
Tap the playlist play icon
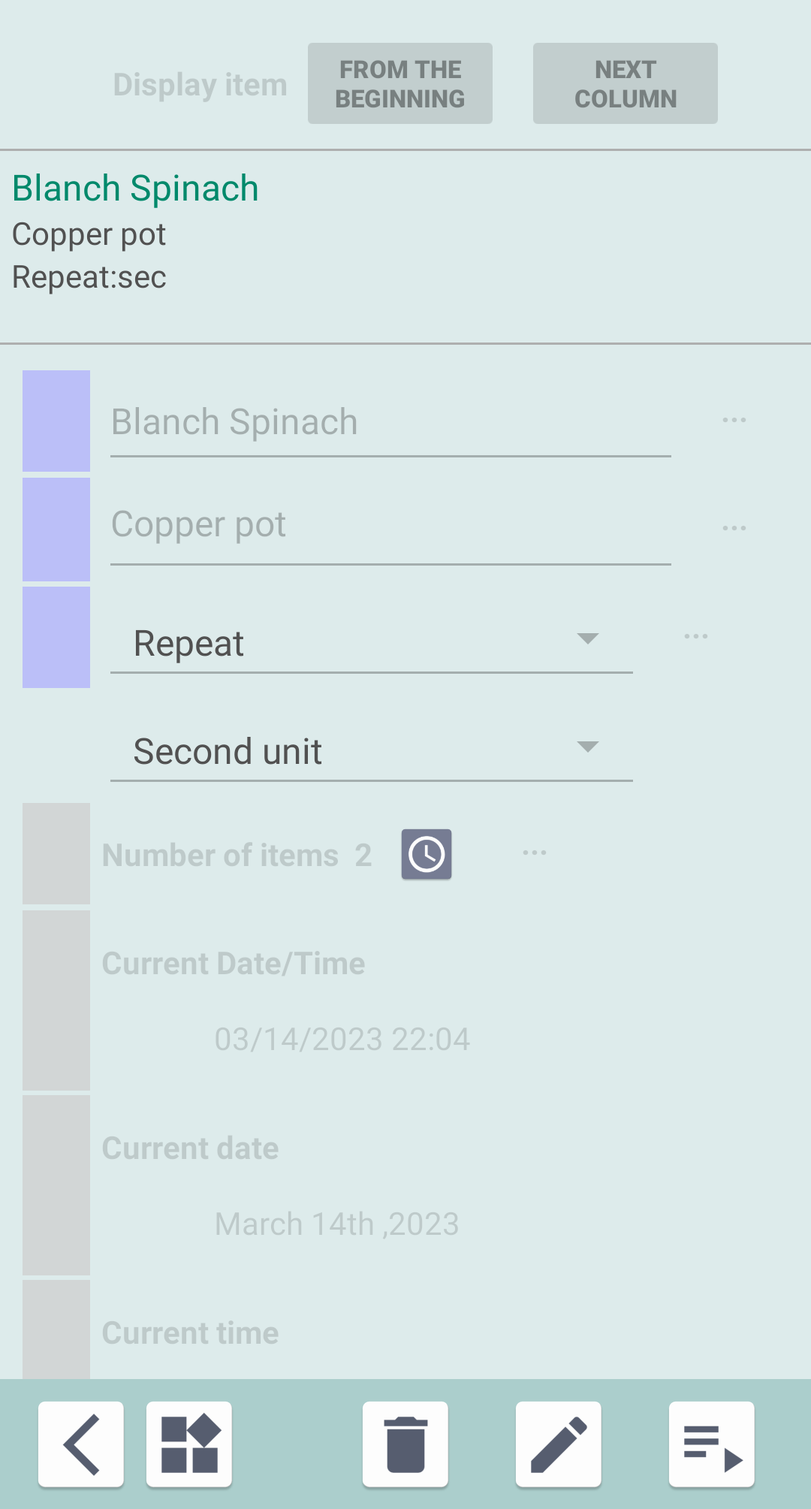click(x=711, y=1444)
